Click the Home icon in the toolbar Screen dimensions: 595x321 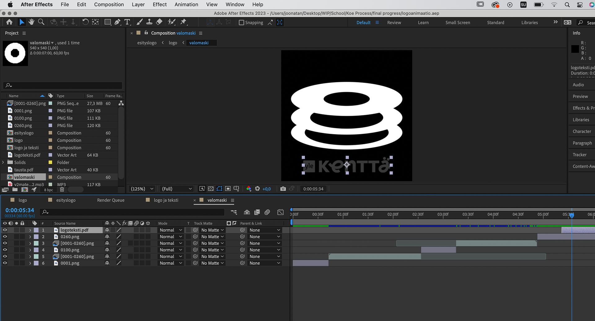coord(9,22)
